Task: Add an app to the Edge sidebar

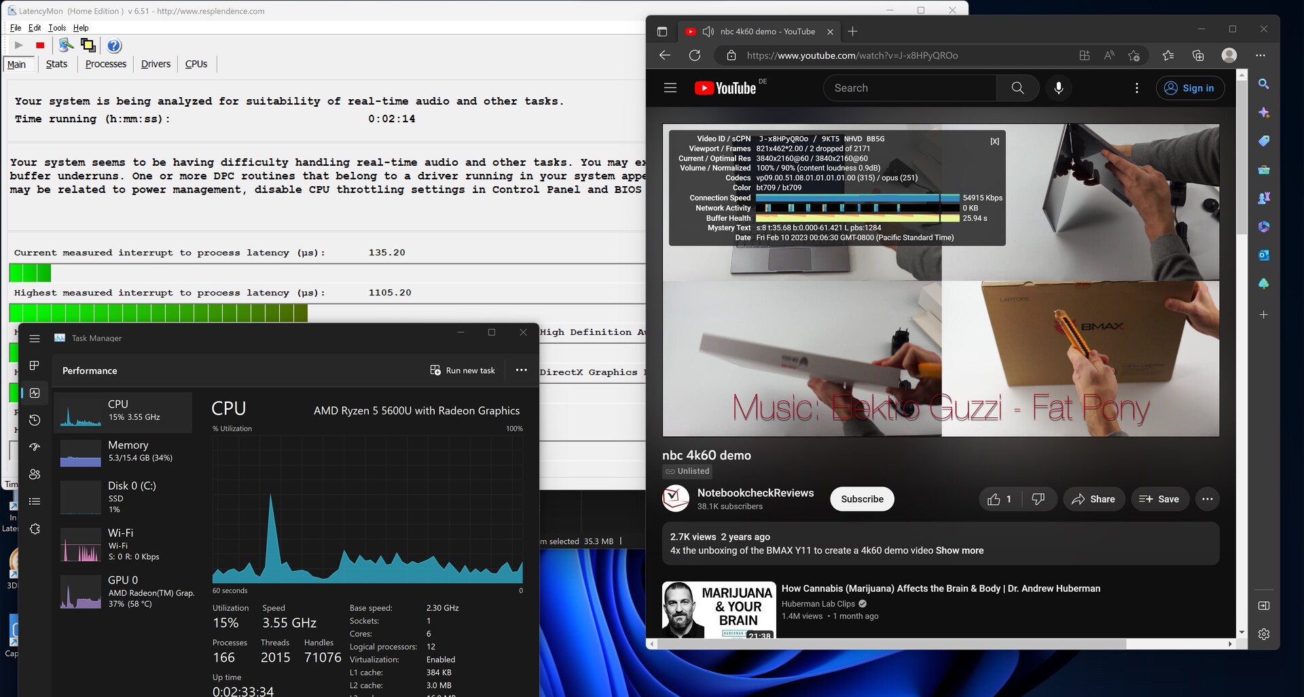Action: (1263, 315)
